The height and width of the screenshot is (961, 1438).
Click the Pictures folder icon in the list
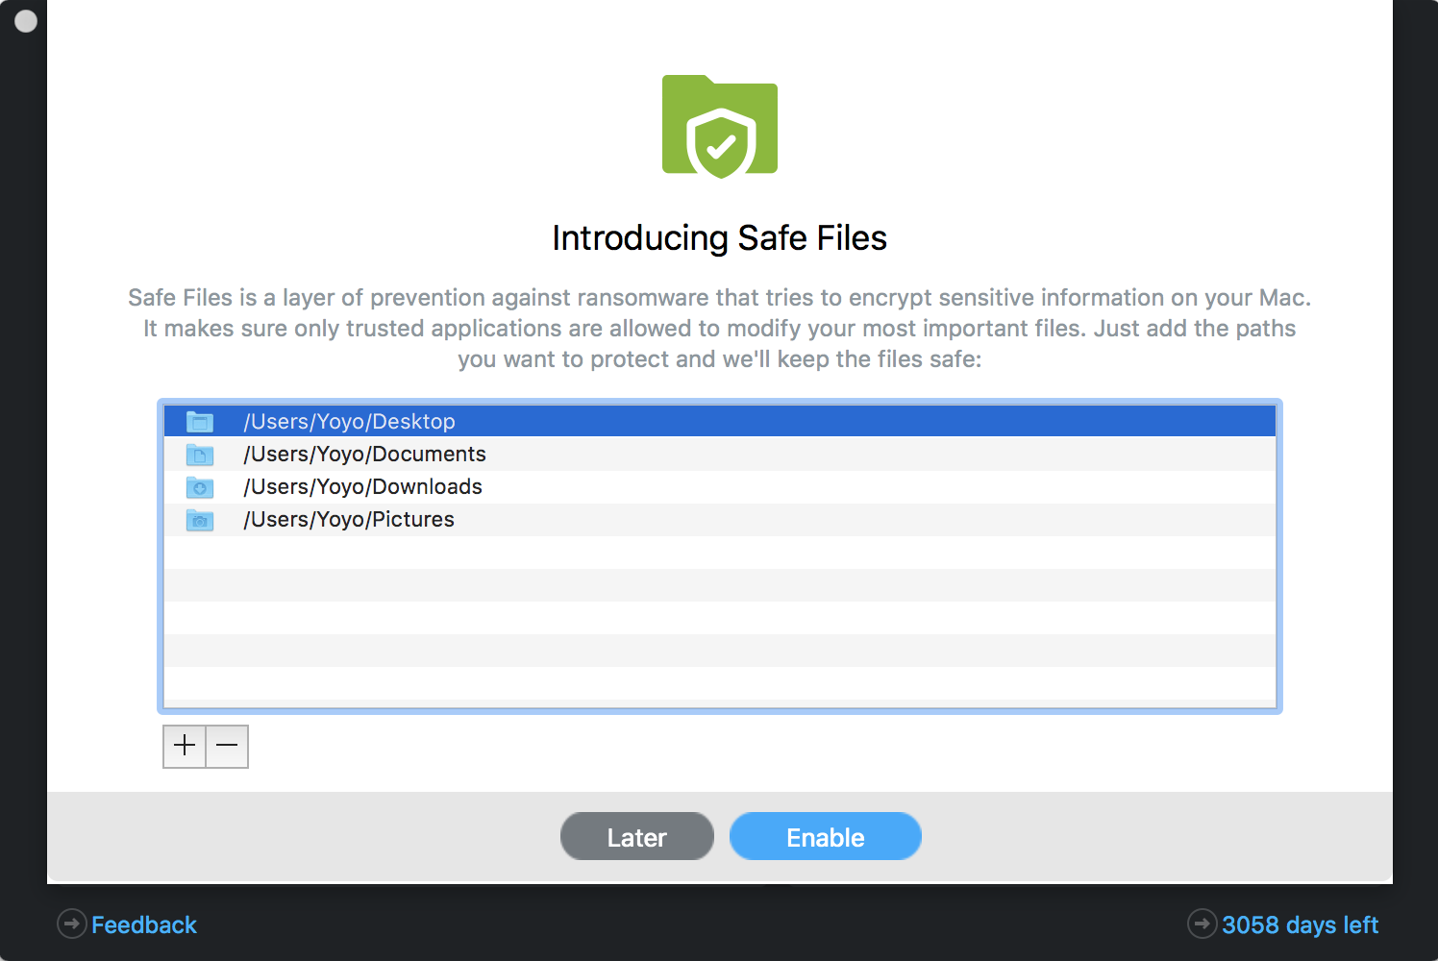[200, 520]
